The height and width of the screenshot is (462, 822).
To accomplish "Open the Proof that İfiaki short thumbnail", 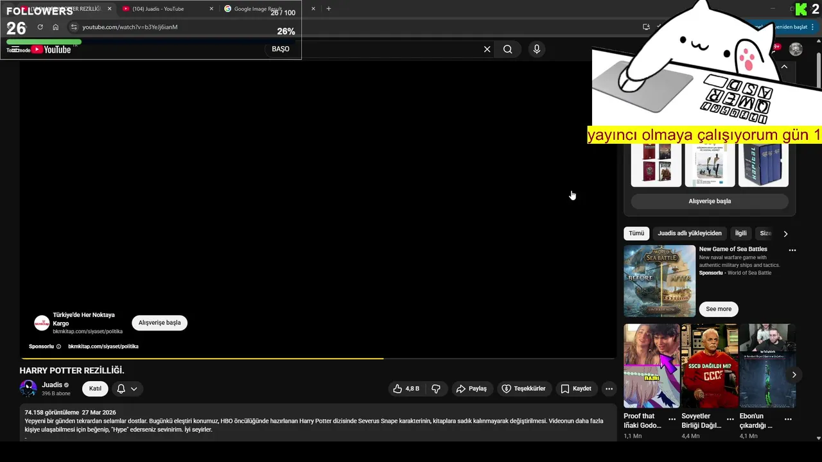I will [652, 366].
